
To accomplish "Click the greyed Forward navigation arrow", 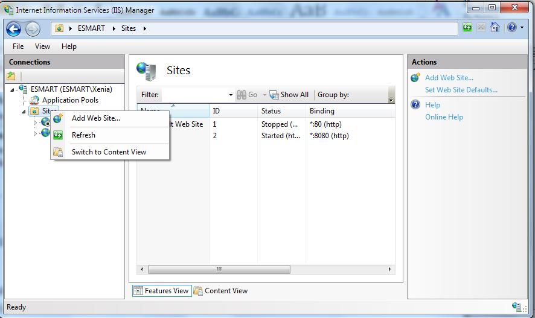I will 33,29.
